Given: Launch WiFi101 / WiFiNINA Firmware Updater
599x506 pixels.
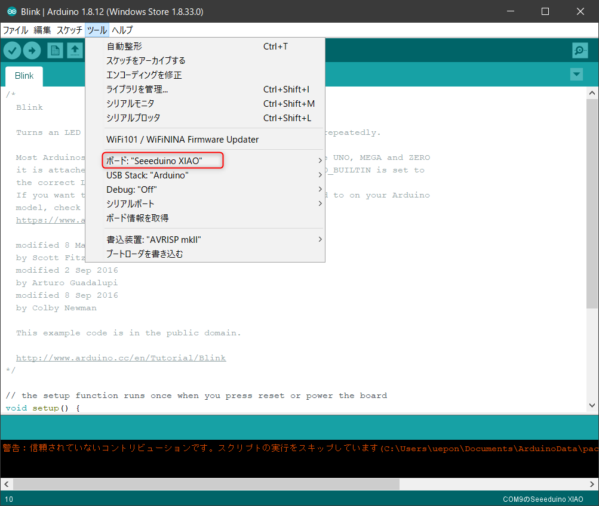Looking at the screenshot, I should 214,139.
